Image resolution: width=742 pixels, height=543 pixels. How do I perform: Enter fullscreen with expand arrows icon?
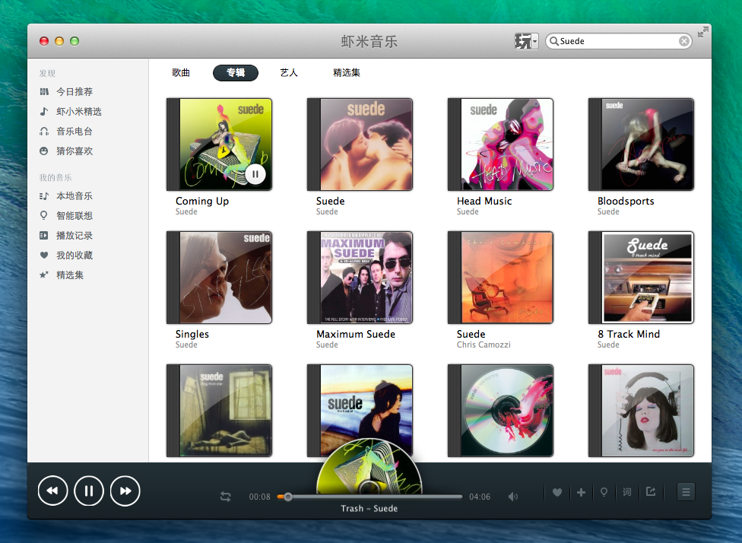click(x=703, y=32)
